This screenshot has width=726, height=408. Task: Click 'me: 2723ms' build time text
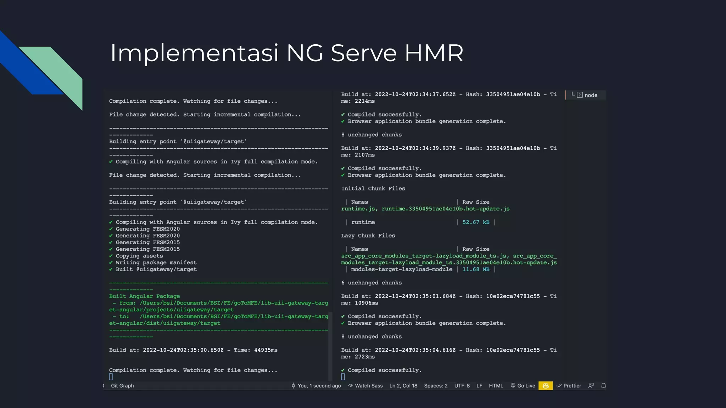[x=358, y=357]
